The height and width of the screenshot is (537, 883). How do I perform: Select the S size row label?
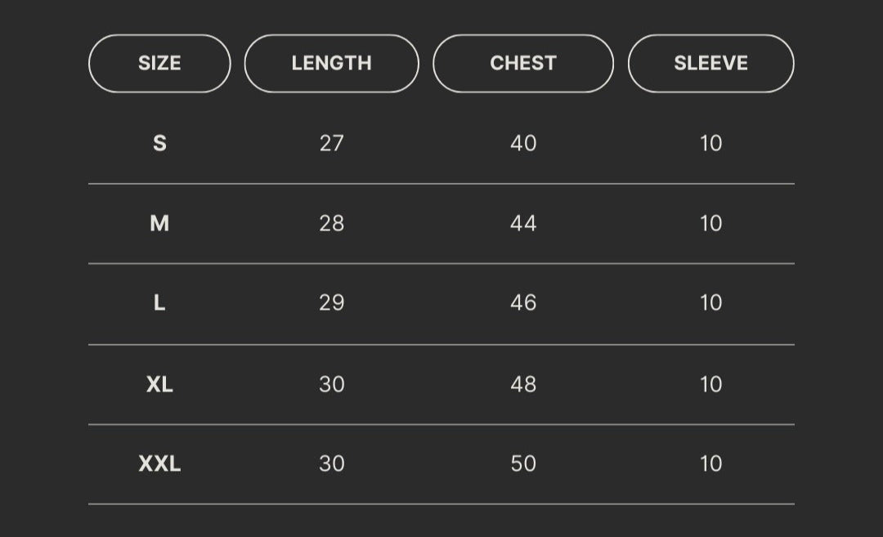(x=159, y=143)
